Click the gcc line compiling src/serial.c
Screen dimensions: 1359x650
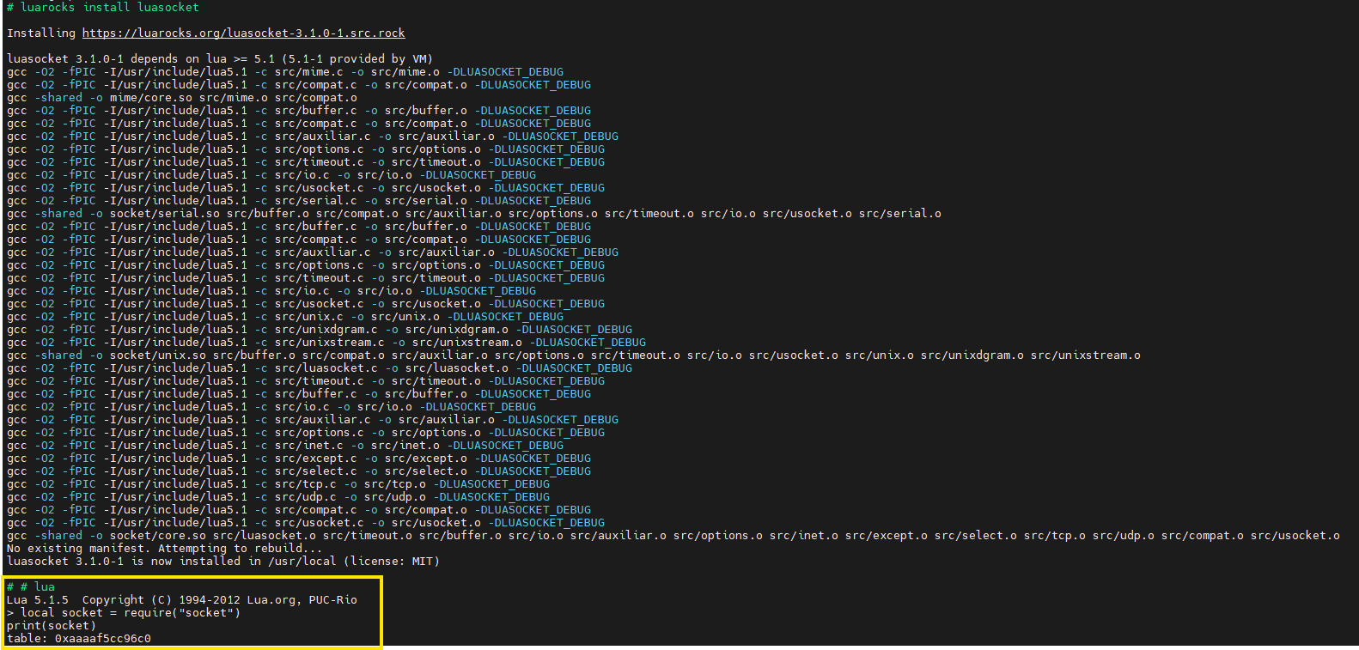pyautogui.click(x=299, y=201)
